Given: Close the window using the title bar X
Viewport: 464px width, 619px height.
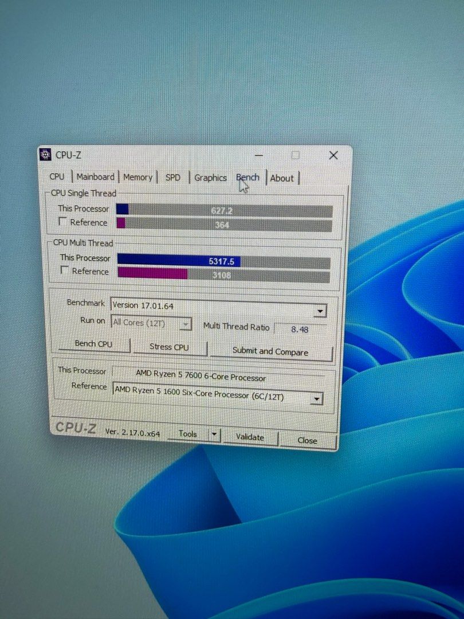Looking at the screenshot, I should [x=333, y=155].
